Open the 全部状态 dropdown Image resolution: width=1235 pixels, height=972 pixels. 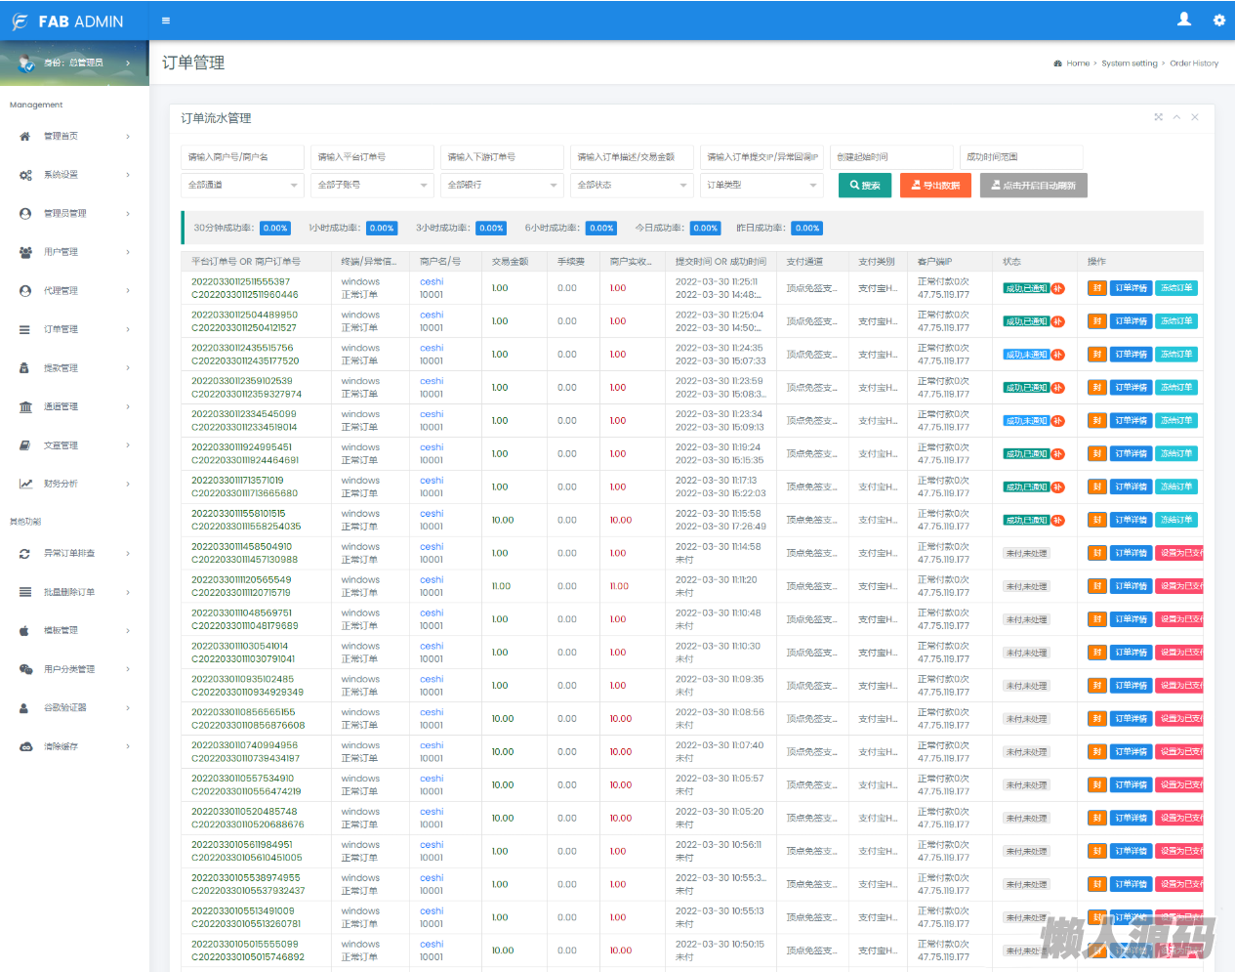point(631,186)
